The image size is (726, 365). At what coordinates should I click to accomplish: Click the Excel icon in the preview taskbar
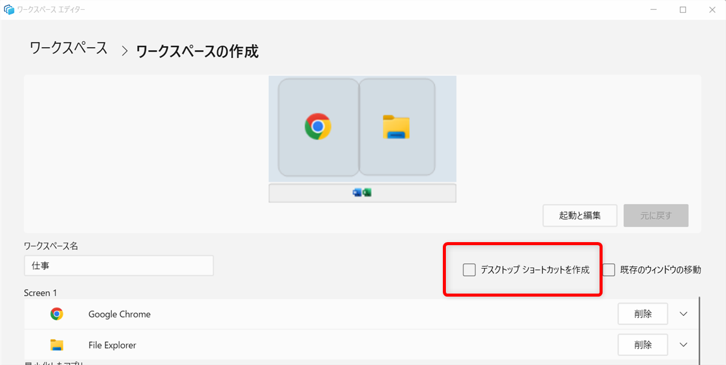[x=367, y=192]
